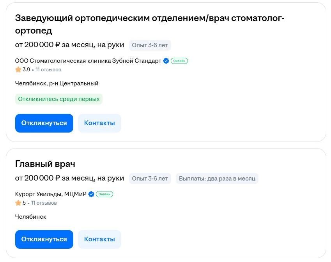This screenshot has height=262, width=331.
Task: Click the star icon with 5 rating
Action: coord(18,203)
